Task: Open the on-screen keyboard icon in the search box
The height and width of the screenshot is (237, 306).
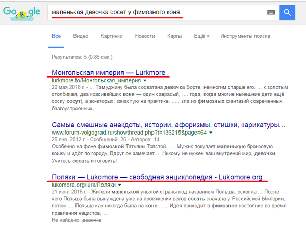Action: click(271, 12)
